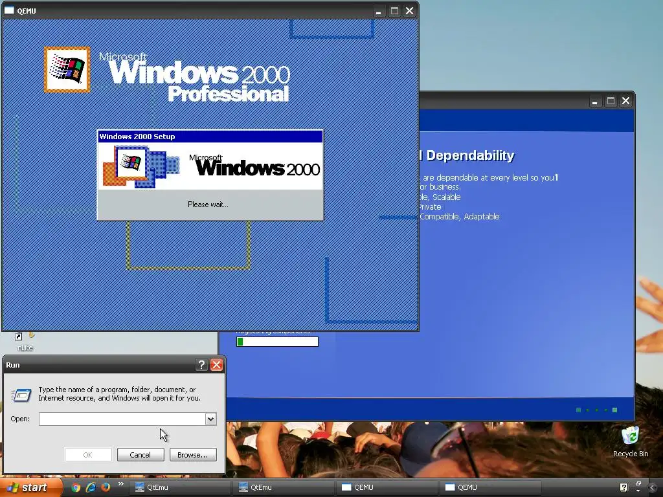Click the 'Dependability' heading in rear window
This screenshot has height=497, width=663.
point(470,155)
